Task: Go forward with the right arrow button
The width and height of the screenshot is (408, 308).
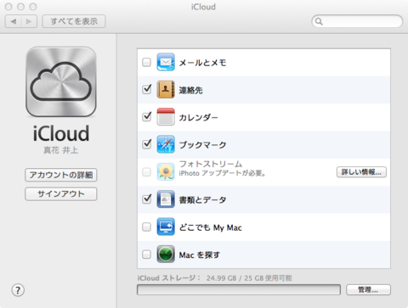Action: point(29,21)
